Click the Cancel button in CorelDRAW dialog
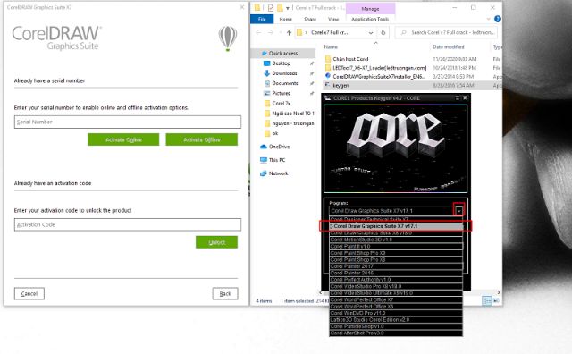Image resolution: width=572 pixels, height=354 pixels. point(29,294)
